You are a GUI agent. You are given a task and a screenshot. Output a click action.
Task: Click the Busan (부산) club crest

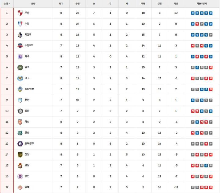tap(20, 13)
